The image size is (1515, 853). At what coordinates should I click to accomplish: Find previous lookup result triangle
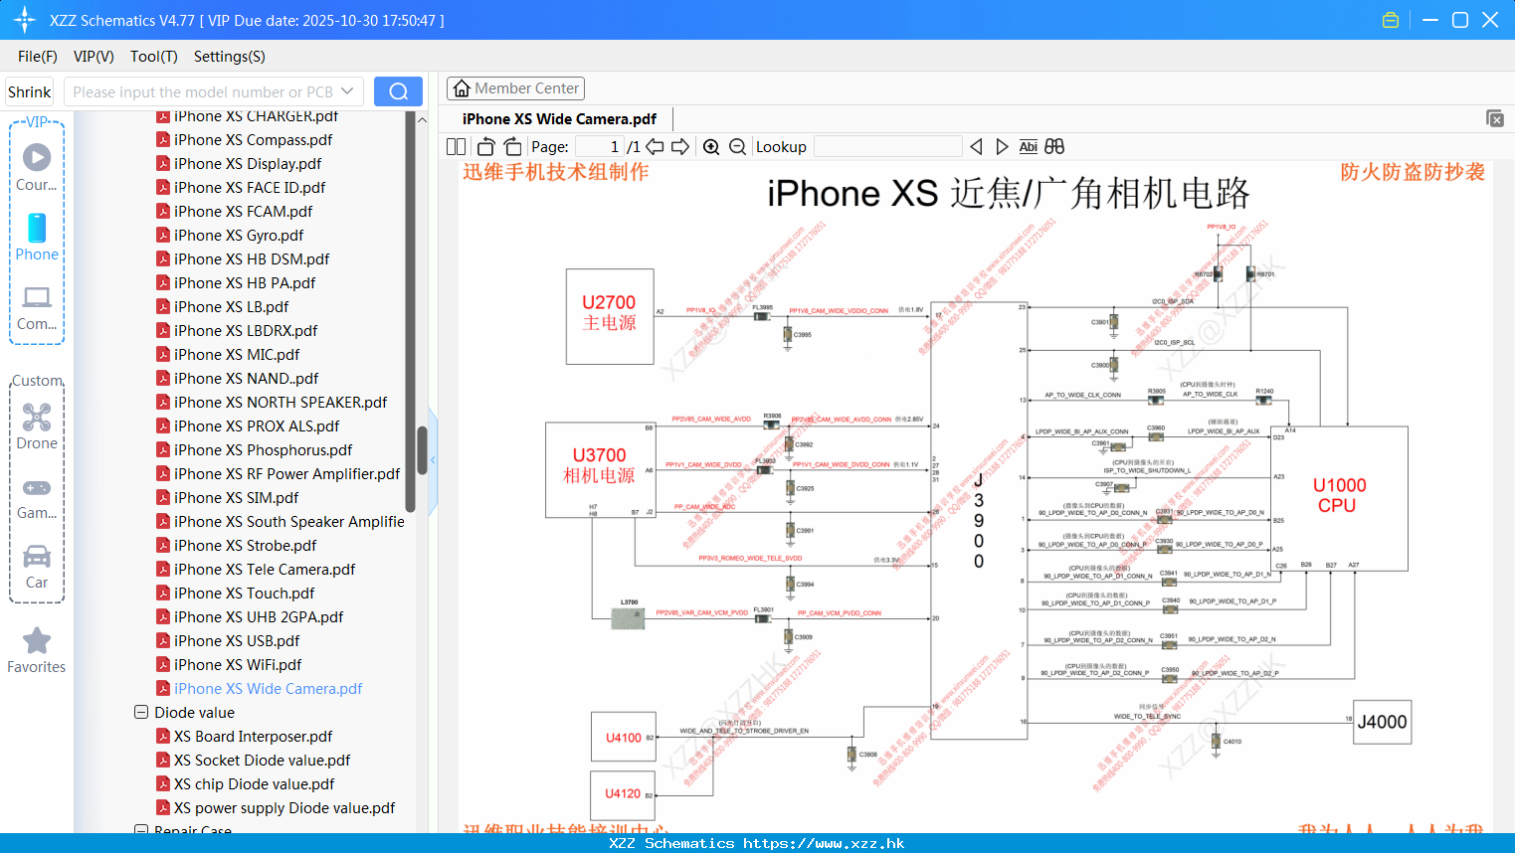click(976, 146)
